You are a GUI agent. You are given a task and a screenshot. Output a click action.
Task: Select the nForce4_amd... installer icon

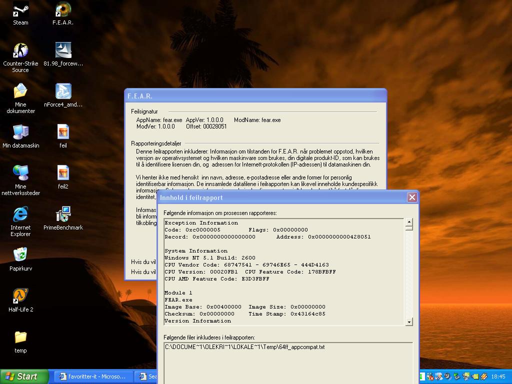tap(63, 95)
